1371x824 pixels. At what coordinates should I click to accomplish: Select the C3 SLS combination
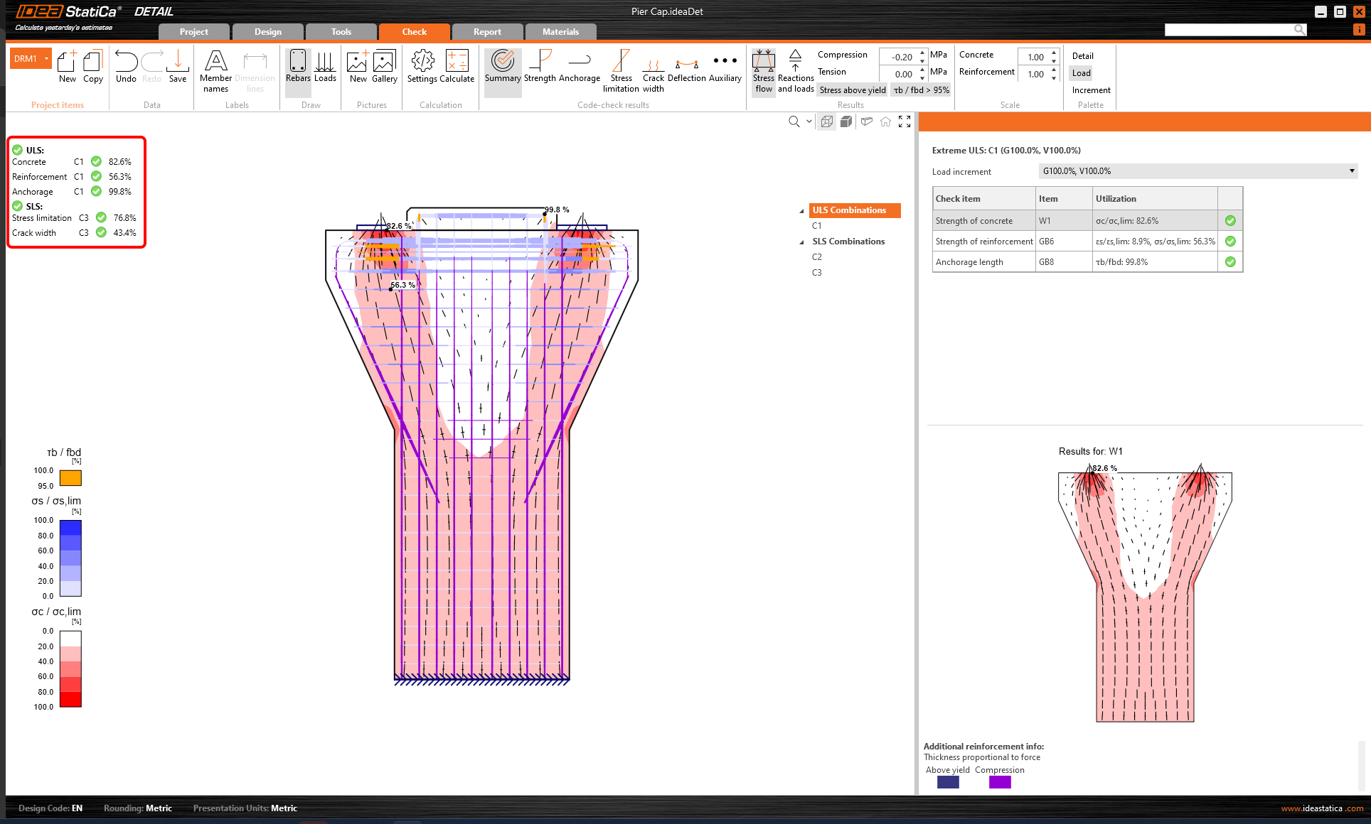(816, 273)
